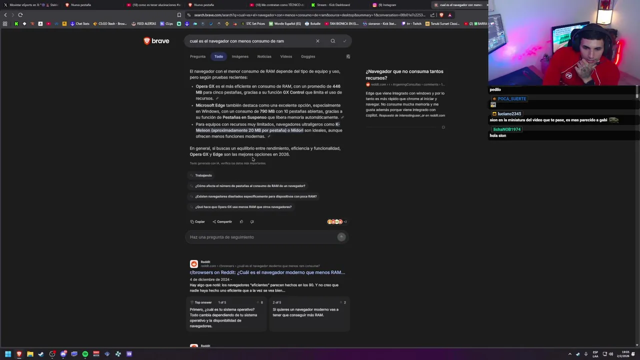The height and width of the screenshot is (360, 640).
Task: Switch to Videos results
Action: (286, 56)
